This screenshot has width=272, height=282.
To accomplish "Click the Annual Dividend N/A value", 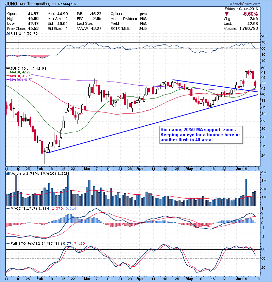I will click(143, 19).
